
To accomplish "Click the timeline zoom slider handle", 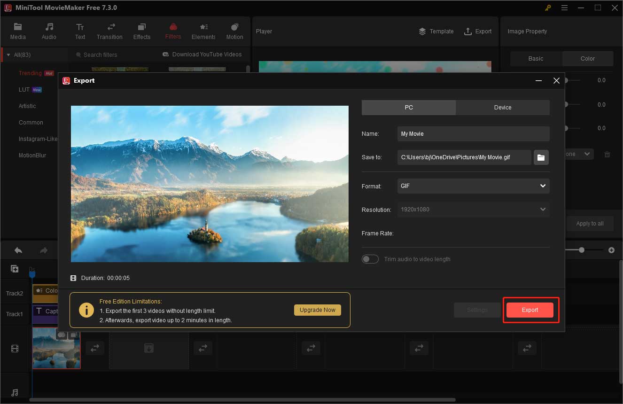I will click(582, 250).
